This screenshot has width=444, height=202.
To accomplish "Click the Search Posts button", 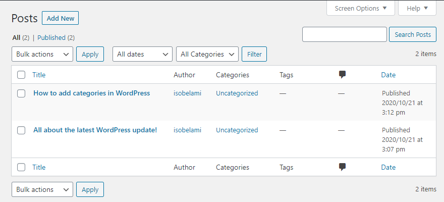I will (413, 34).
